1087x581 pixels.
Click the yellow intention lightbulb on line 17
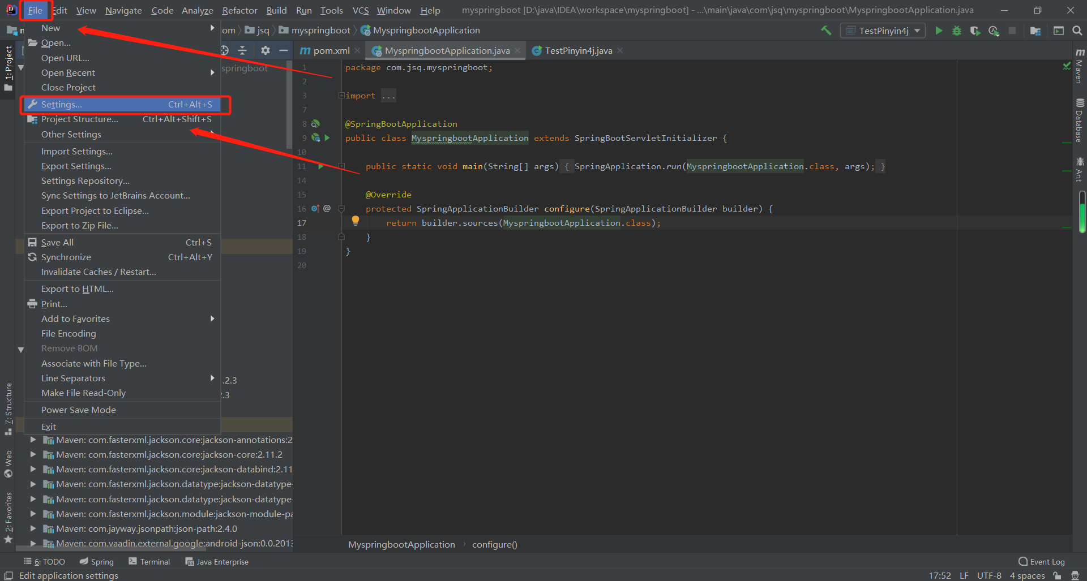pyautogui.click(x=356, y=221)
